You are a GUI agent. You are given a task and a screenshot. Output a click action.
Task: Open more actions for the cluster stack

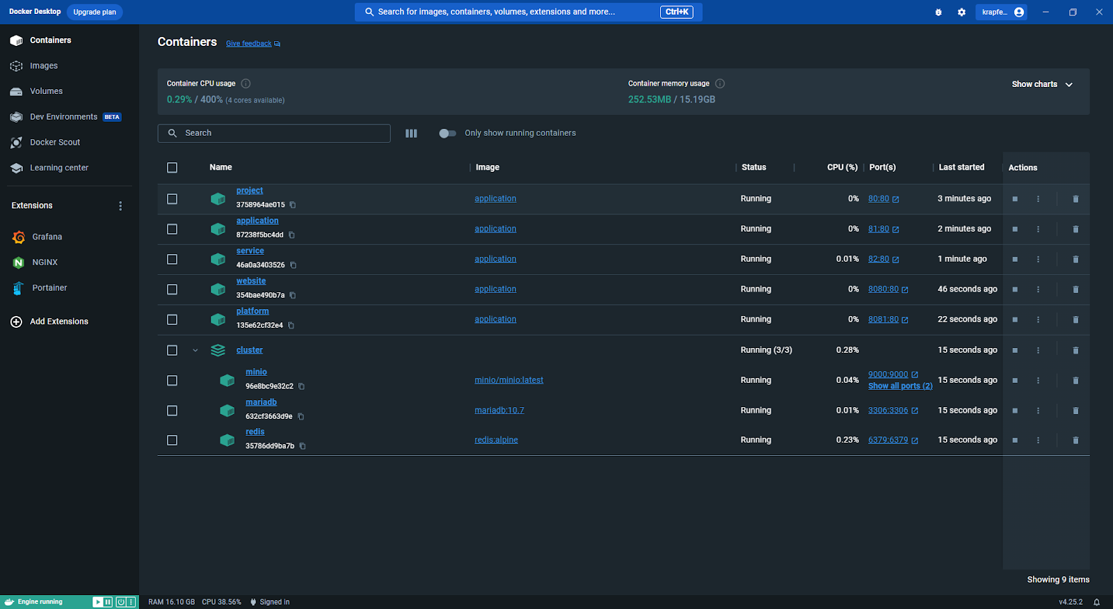pyautogui.click(x=1038, y=350)
